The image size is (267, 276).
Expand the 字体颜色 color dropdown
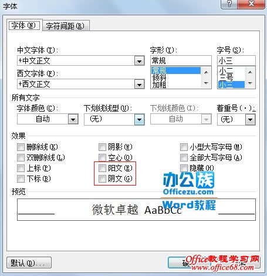click(x=73, y=119)
